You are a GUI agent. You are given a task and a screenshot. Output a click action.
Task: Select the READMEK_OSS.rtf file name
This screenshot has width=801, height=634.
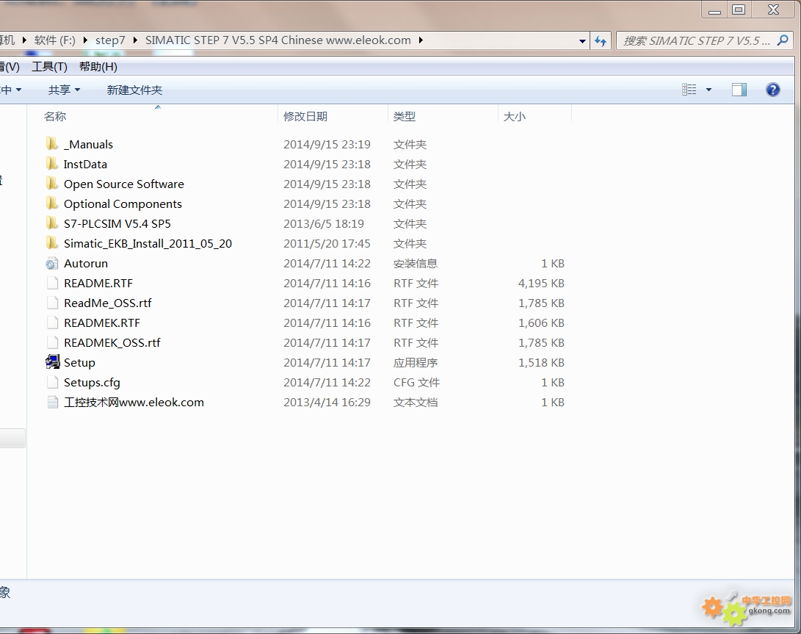point(112,342)
